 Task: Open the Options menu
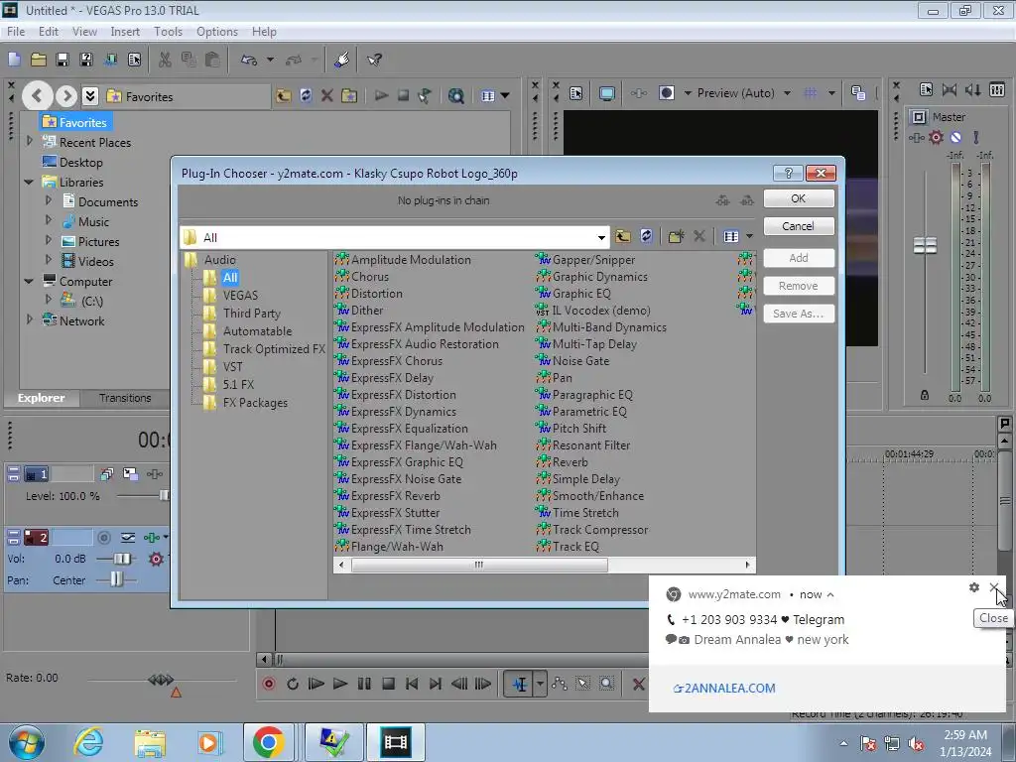tap(217, 31)
